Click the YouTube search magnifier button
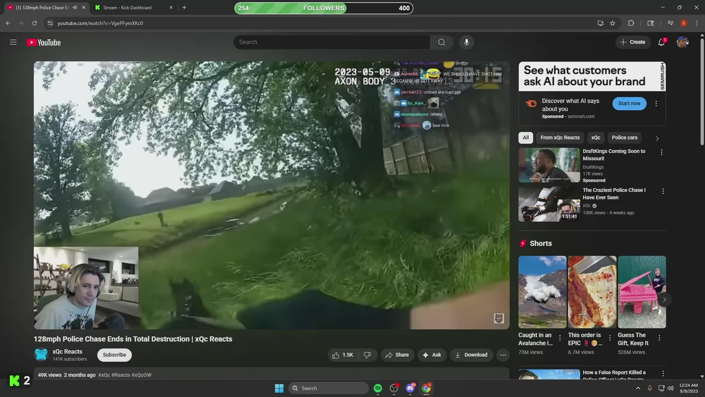 pyautogui.click(x=442, y=42)
